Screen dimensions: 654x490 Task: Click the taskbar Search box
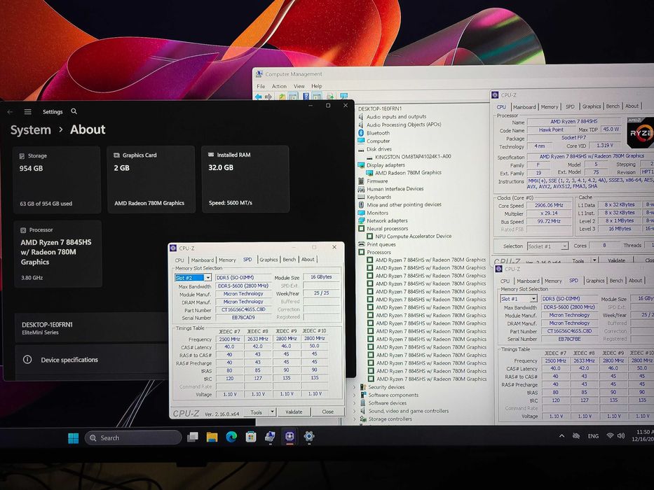tap(133, 438)
